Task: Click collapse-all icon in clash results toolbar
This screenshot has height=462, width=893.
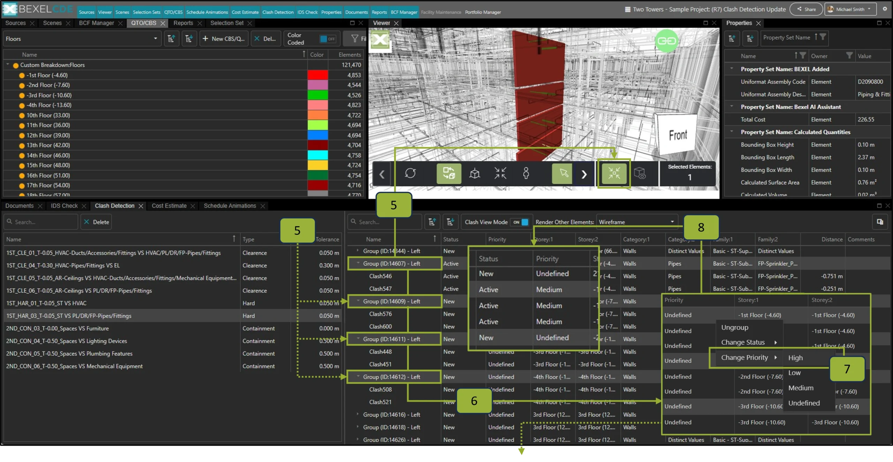Action: click(450, 222)
